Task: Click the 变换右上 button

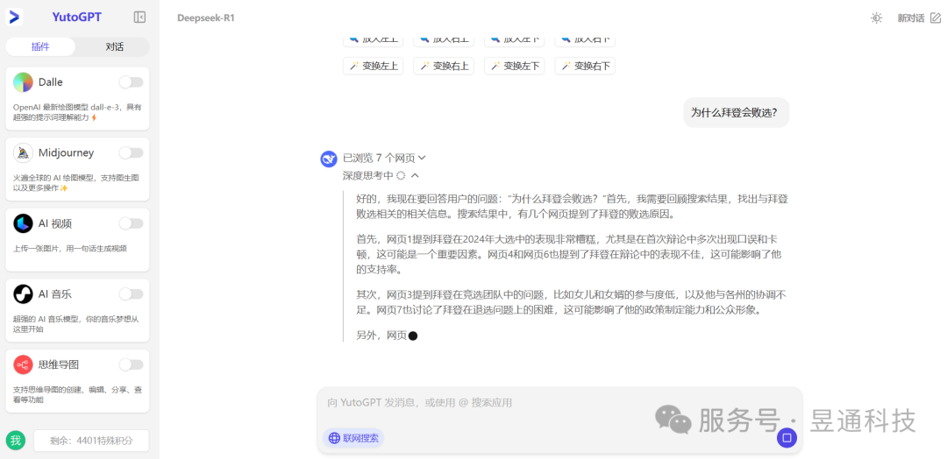Action: (444, 66)
